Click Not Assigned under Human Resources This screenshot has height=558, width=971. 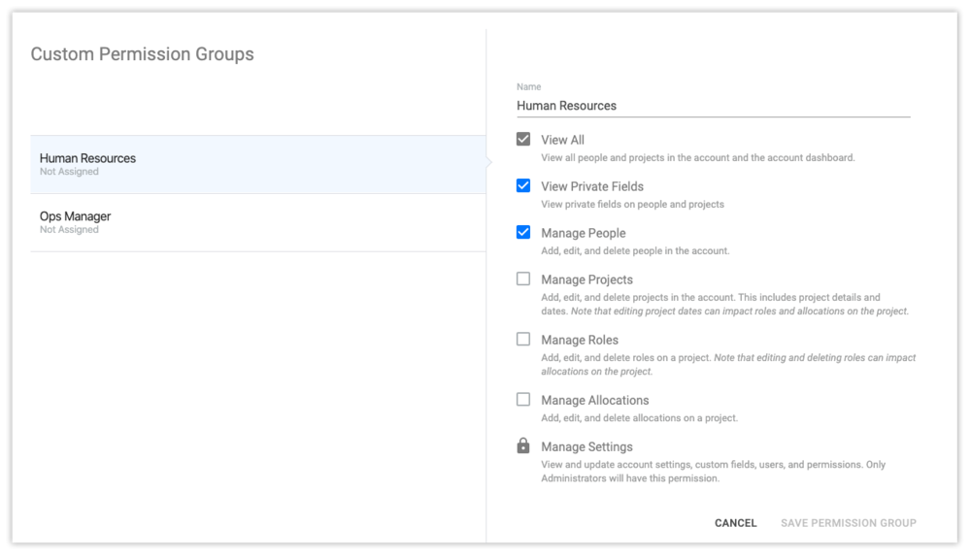[69, 172]
